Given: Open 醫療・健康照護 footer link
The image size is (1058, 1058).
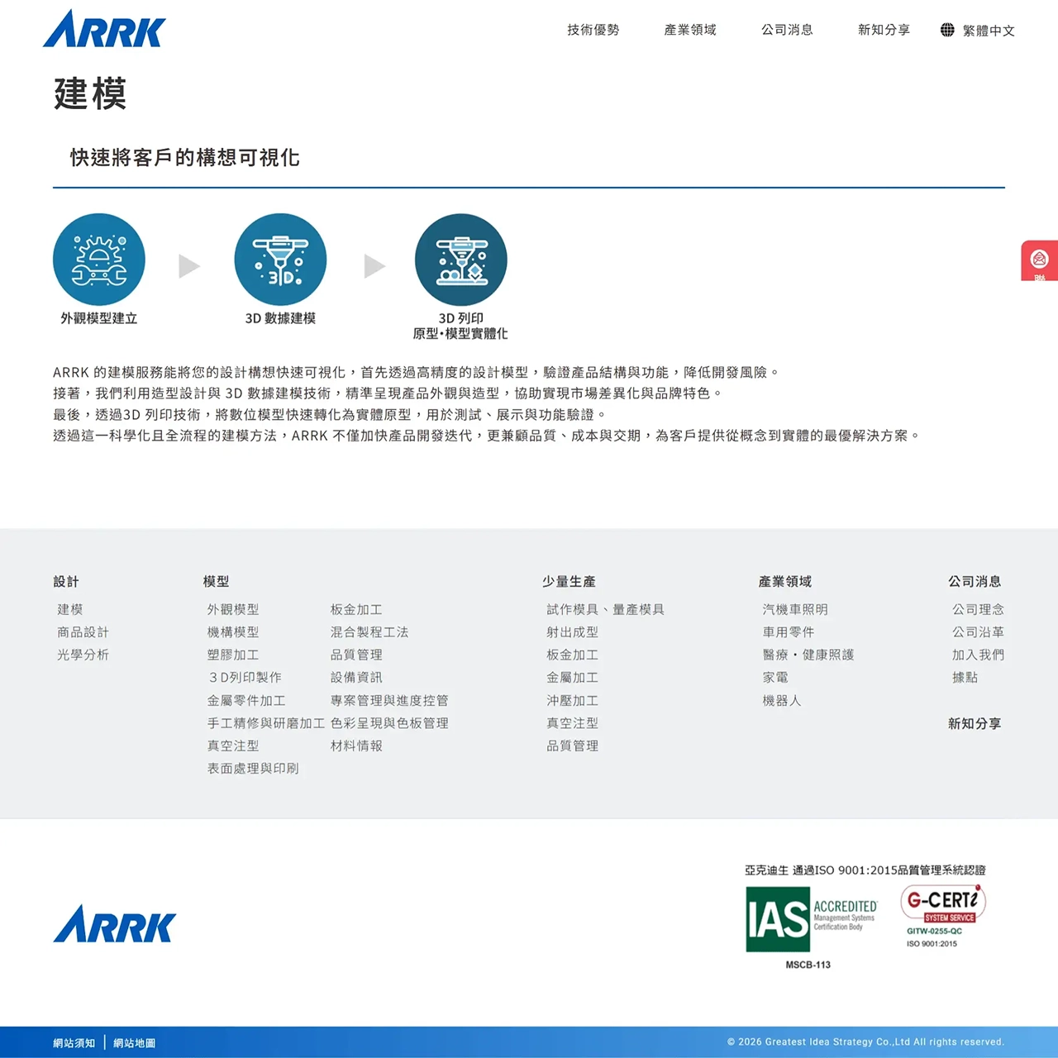Looking at the screenshot, I should point(808,655).
